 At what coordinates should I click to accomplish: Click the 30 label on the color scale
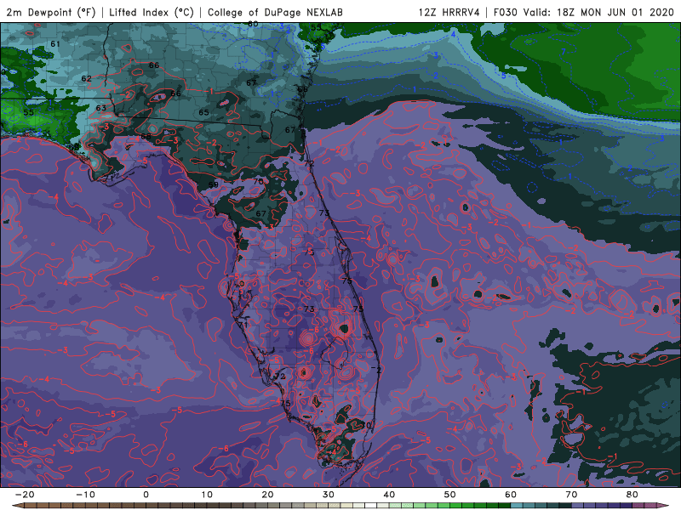point(329,495)
